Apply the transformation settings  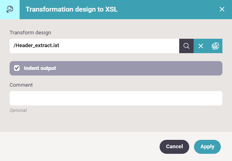(x=207, y=147)
